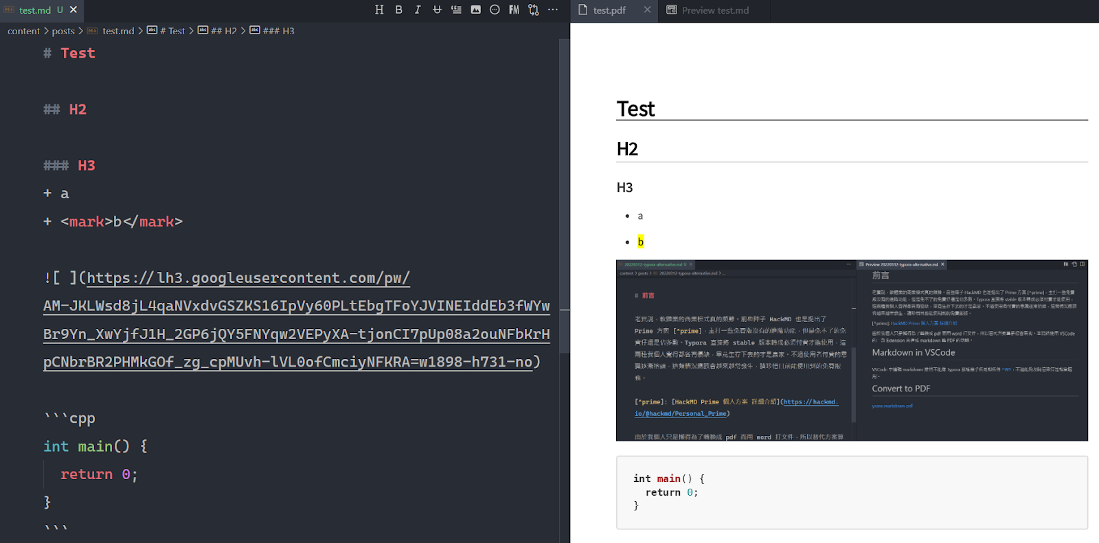Click the '## H2' heading line in editor
The image size is (1099, 543).
pos(65,110)
